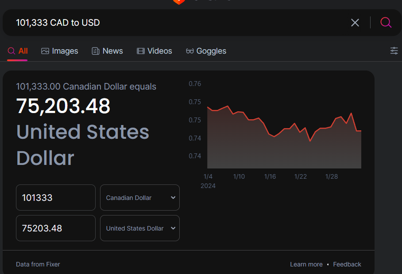Click the large 75,203.48 result value
This screenshot has width=402, height=274.
tap(63, 106)
